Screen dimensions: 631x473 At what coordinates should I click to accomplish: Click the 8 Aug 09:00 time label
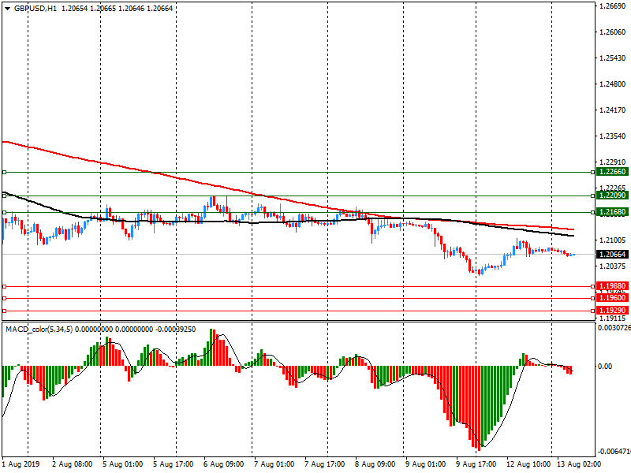(x=375, y=464)
